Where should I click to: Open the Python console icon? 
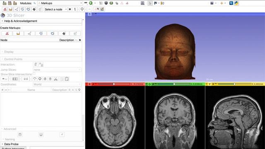point(236,3)
